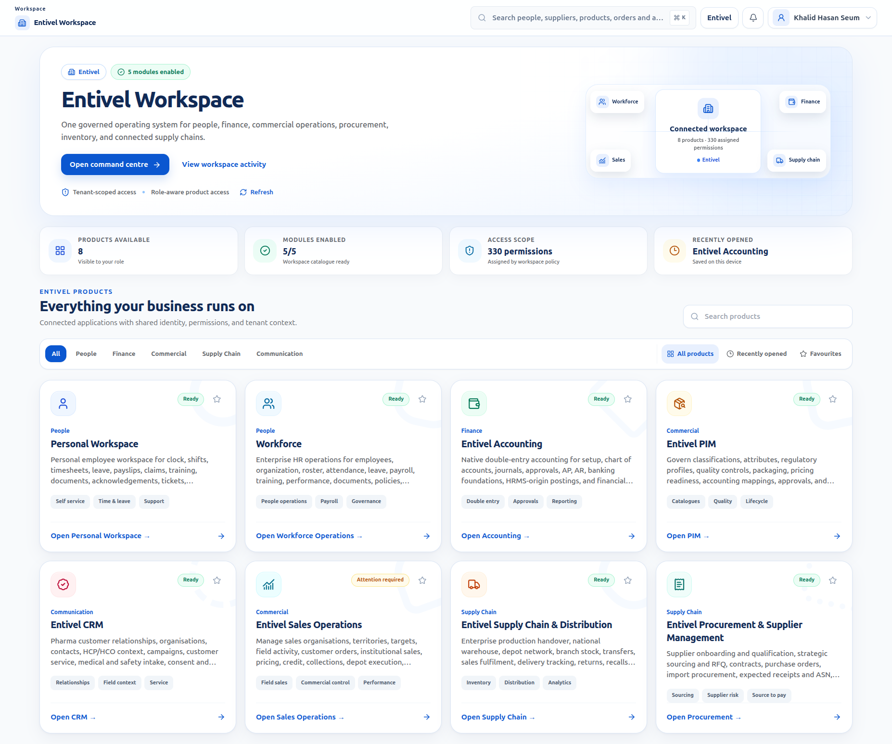The height and width of the screenshot is (744, 892).
Task: Open Accounting link
Action: click(x=495, y=536)
